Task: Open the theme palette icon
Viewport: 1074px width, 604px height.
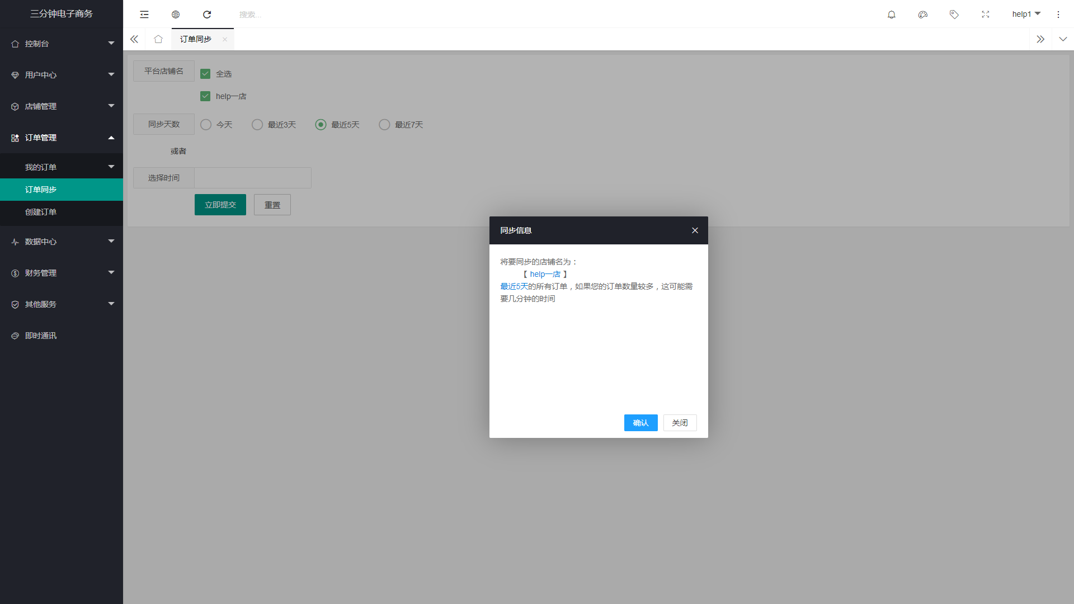Action: [923, 15]
